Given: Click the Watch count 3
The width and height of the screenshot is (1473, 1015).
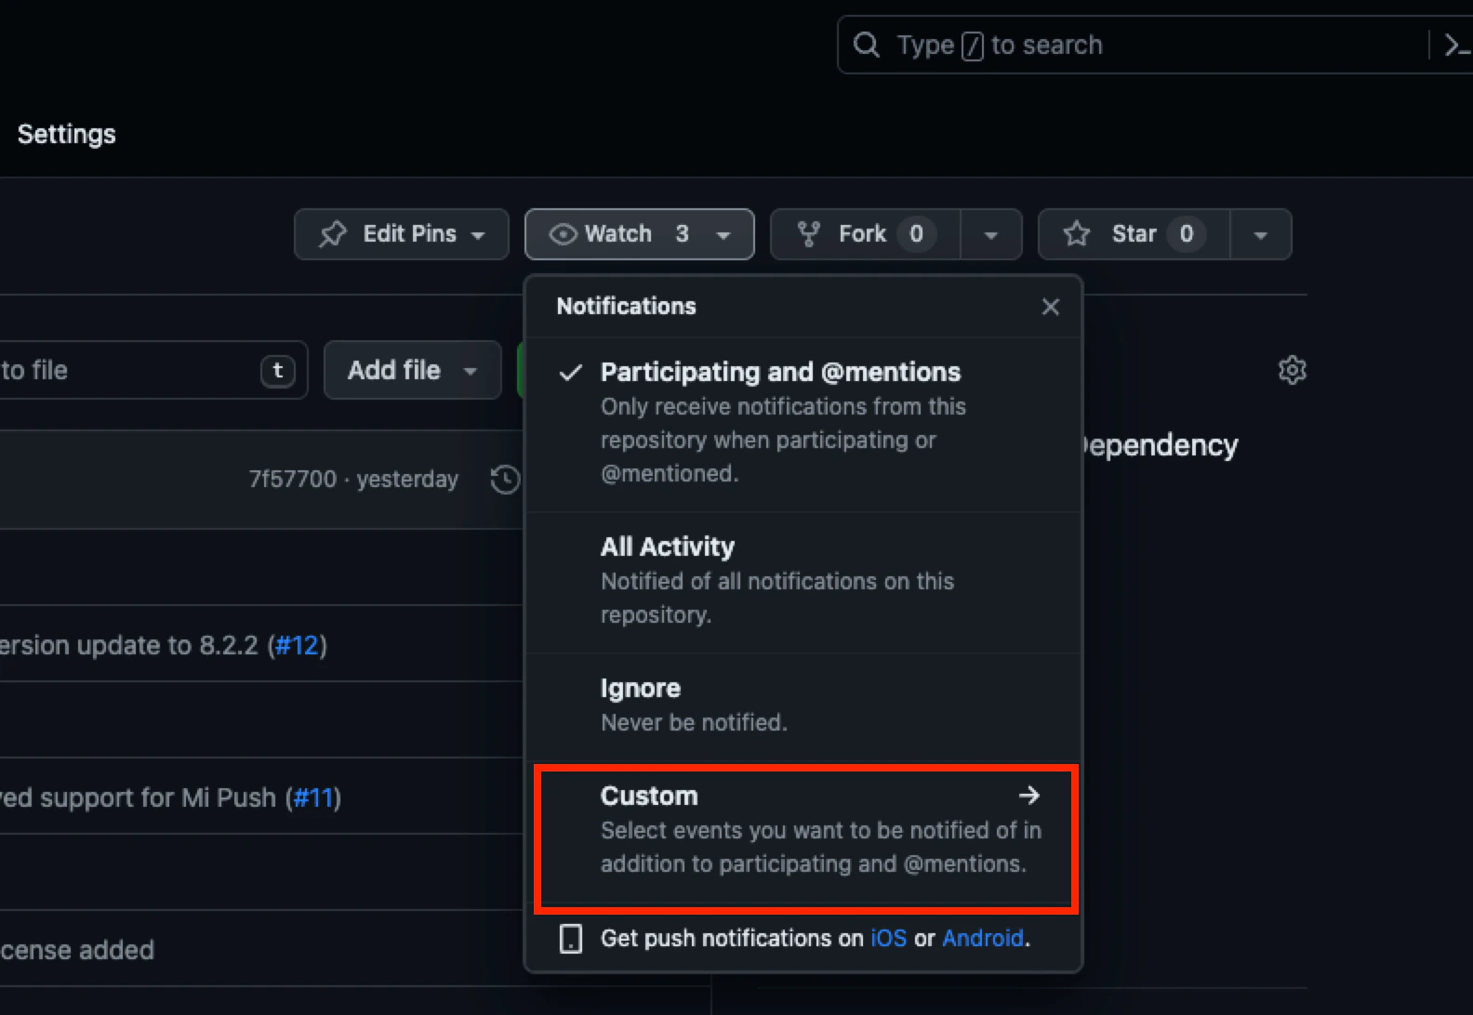Looking at the screenshot, I should click(682, 234).
